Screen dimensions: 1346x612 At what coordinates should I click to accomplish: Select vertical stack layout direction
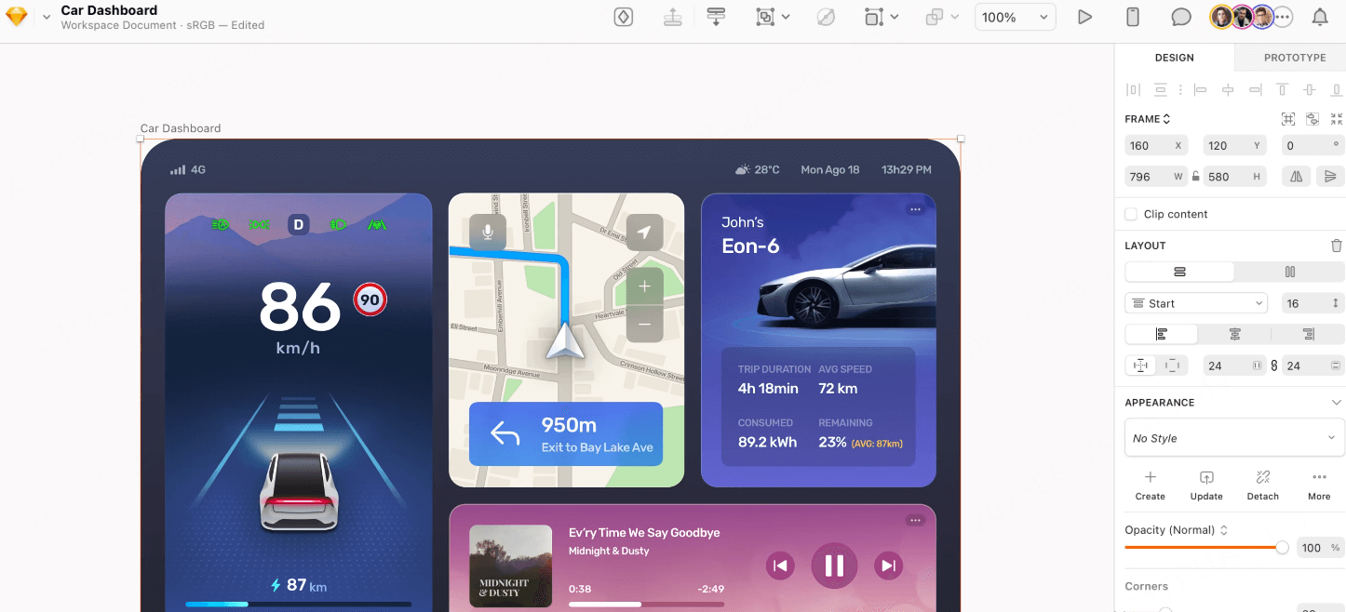1179,273
